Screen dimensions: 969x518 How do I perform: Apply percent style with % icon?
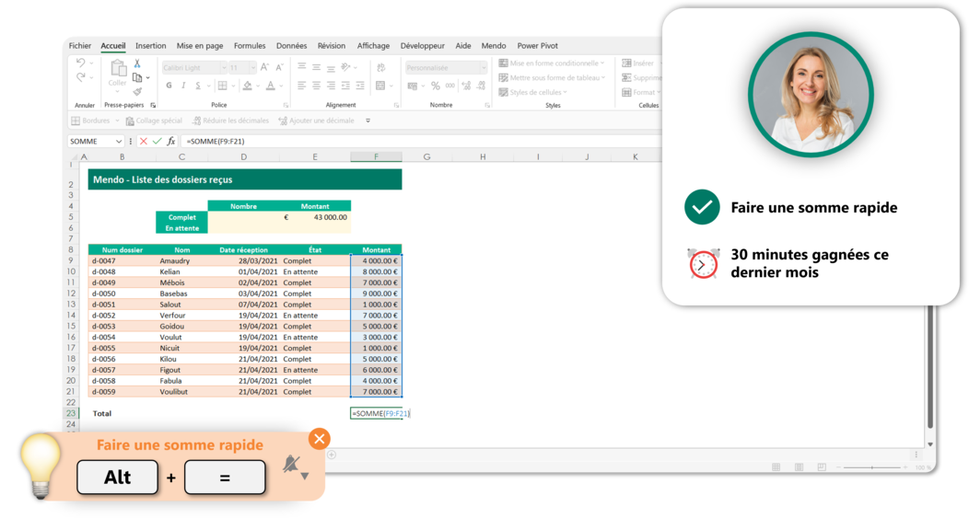click(x=436, y=86)
